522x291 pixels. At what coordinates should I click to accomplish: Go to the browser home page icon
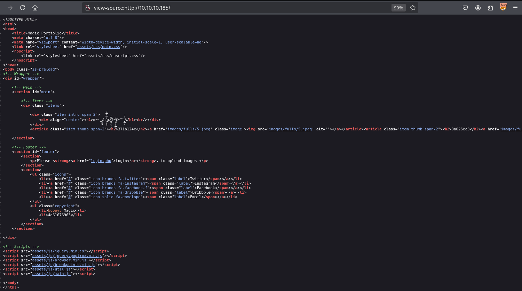(35, 8)
